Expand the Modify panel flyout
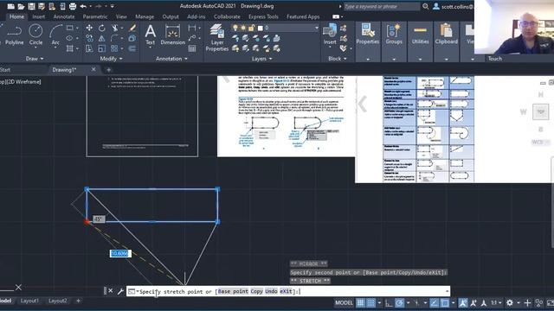Viewport: 554px width, 311px height. [x=112, y=59]
